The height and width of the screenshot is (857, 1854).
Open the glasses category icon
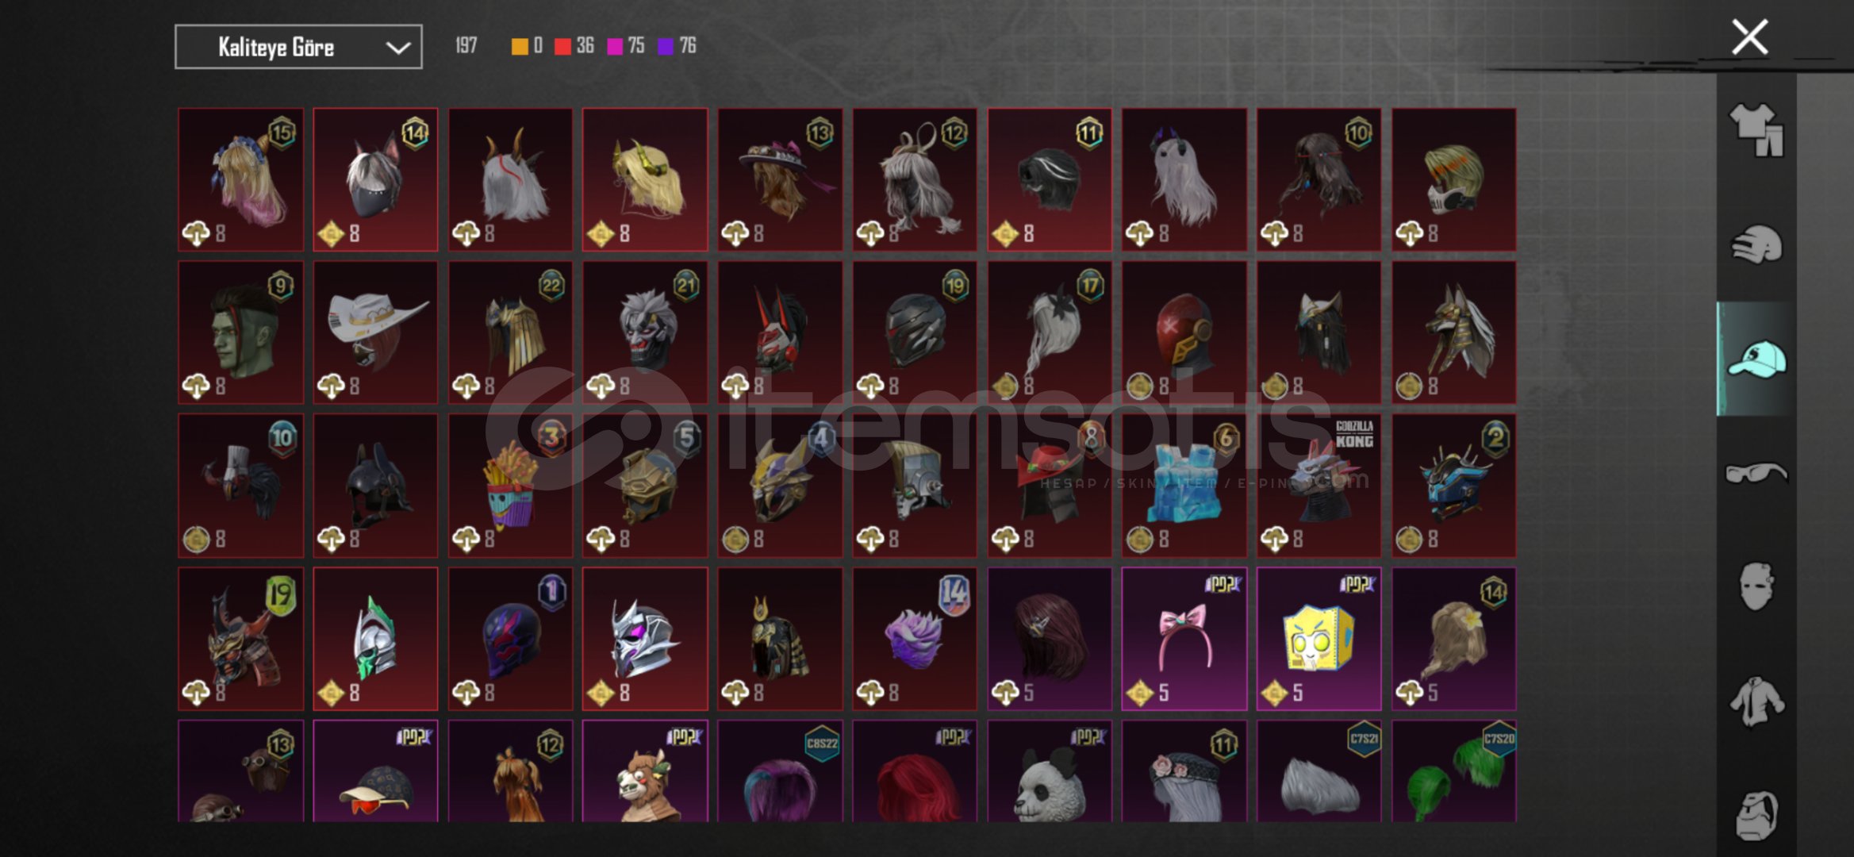(x=1756, y=473)
